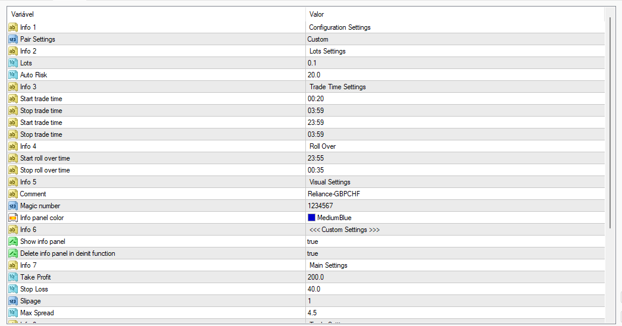This screenshot has width=622, height=326.
Task: Click the integer icon beside Magic number
Action: click(x=12, y=206)
